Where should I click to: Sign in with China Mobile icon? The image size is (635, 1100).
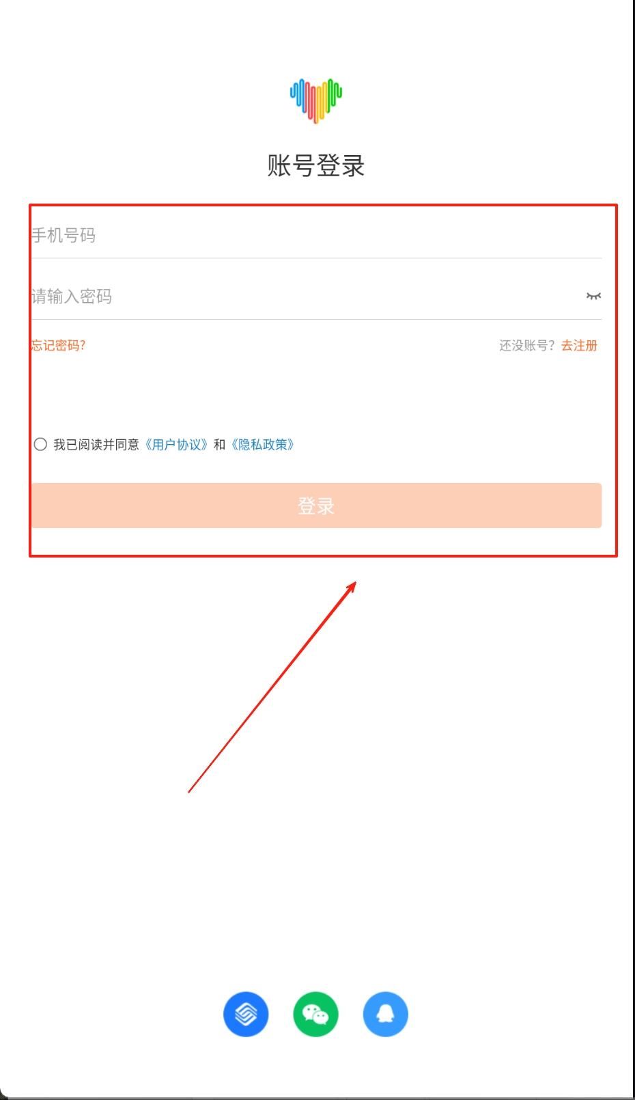246,1014
